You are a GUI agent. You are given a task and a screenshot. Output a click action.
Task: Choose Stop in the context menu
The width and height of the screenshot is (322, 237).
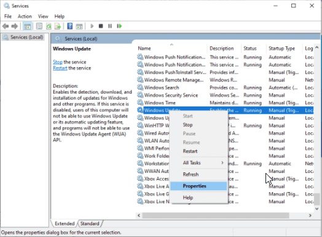click(x=198, y=125)
